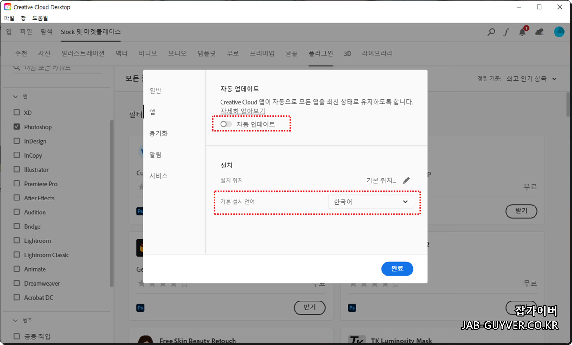Check the Animate checkbox
Image resolution: width=572 pixels, height=345 pixels.
(17, 269)
